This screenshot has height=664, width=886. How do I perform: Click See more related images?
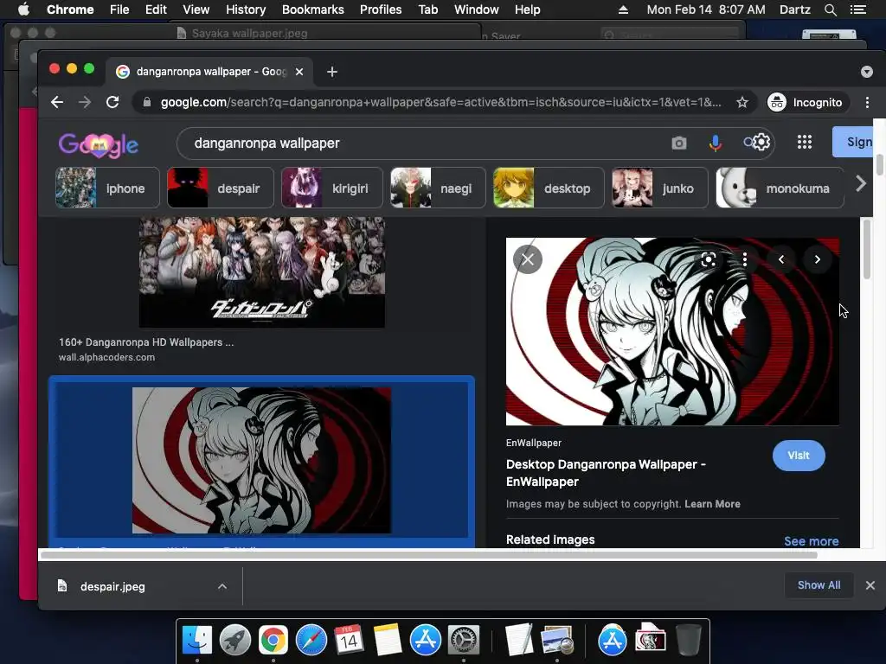pos(811,541)
